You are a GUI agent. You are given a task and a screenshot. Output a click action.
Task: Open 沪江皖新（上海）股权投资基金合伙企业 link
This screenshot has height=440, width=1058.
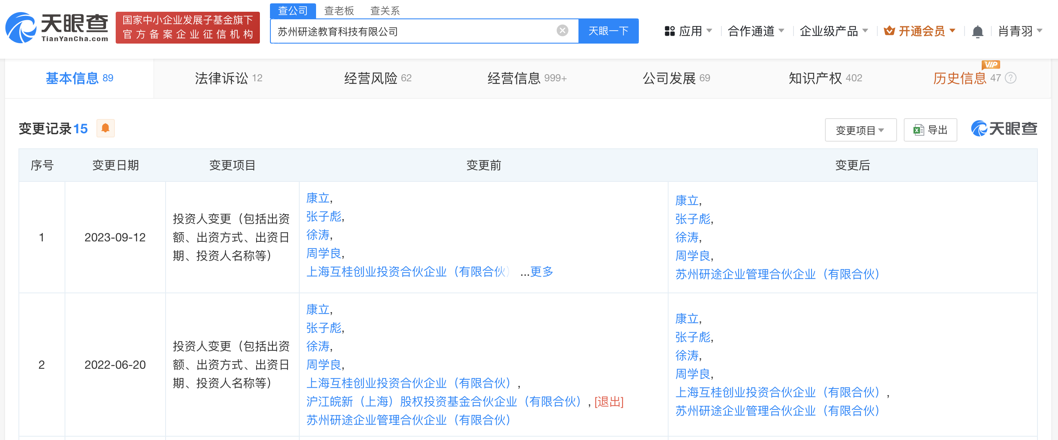point(443,401)
